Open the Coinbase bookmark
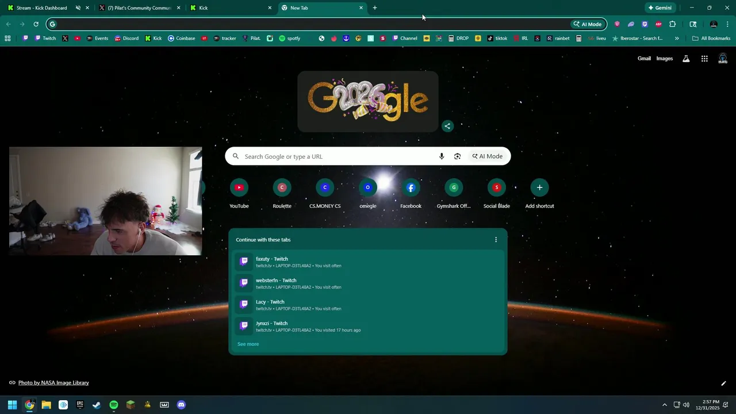The width and height of the screenshot is (736, 414). 181,39
